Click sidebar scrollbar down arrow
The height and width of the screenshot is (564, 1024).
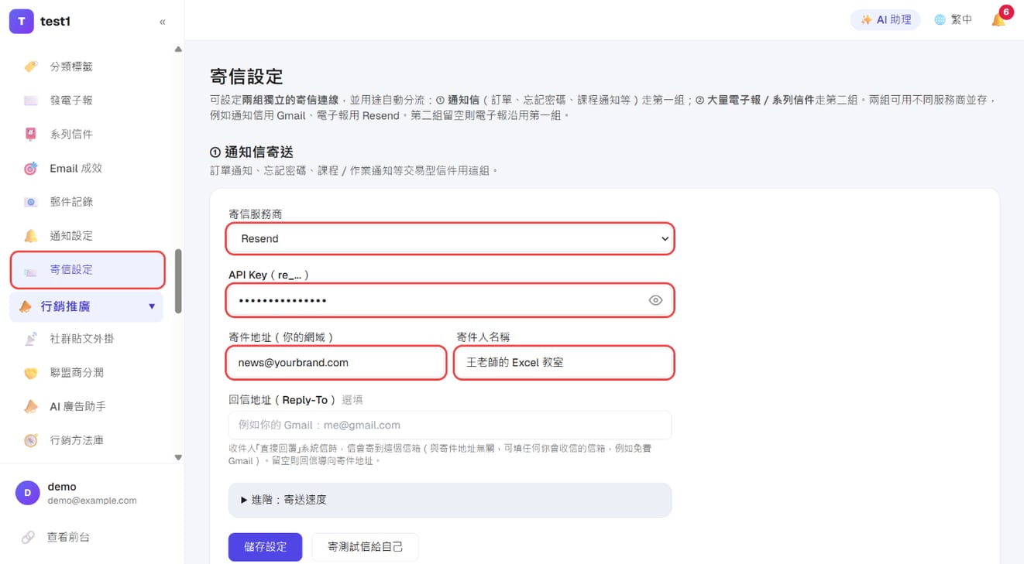pyautogui.click(x=178, y=457)
